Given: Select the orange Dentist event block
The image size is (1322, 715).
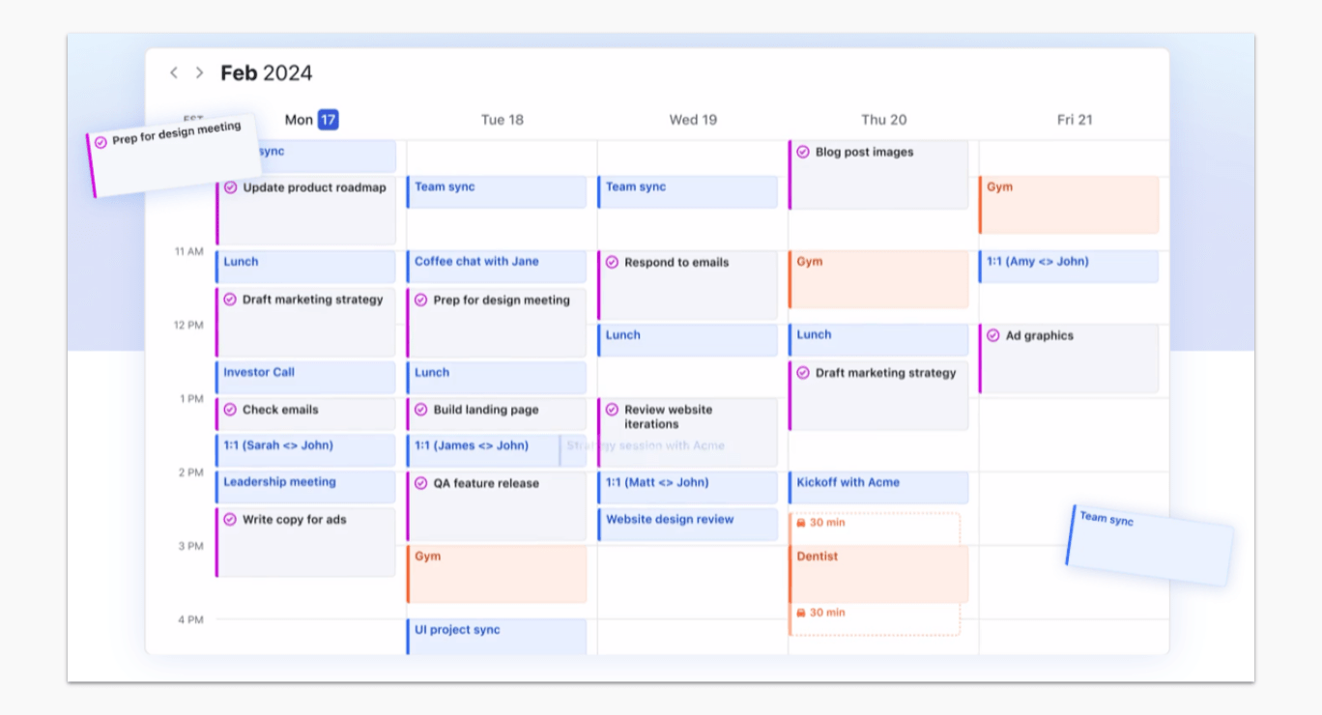Looking at the screenshot, I should click(x=878, y=572).
